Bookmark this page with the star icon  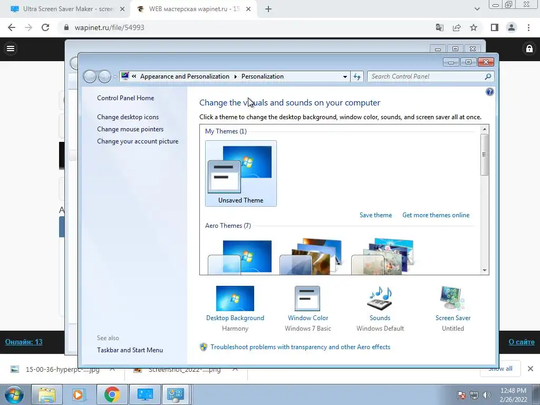(474, 27)
